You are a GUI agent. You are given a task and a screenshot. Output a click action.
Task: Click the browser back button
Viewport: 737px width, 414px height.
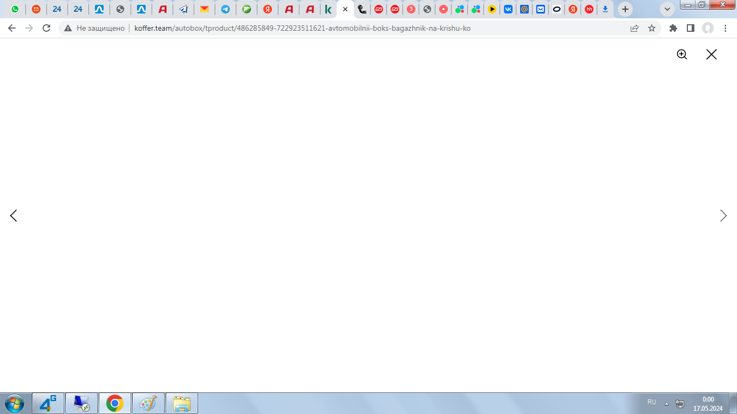(x=12, y=28)
